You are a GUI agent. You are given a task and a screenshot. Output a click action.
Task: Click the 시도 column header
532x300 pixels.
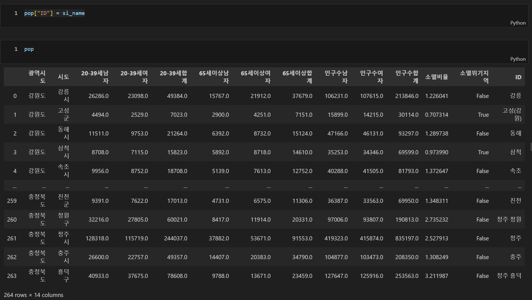[63, 77]
